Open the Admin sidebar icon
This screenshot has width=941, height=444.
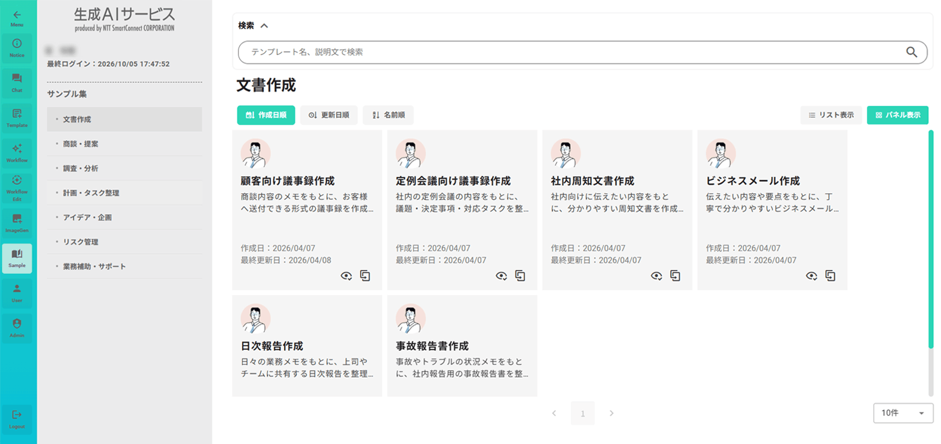click(17, 328)
